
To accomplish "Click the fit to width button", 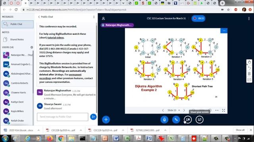I will (x=217, y=110).
